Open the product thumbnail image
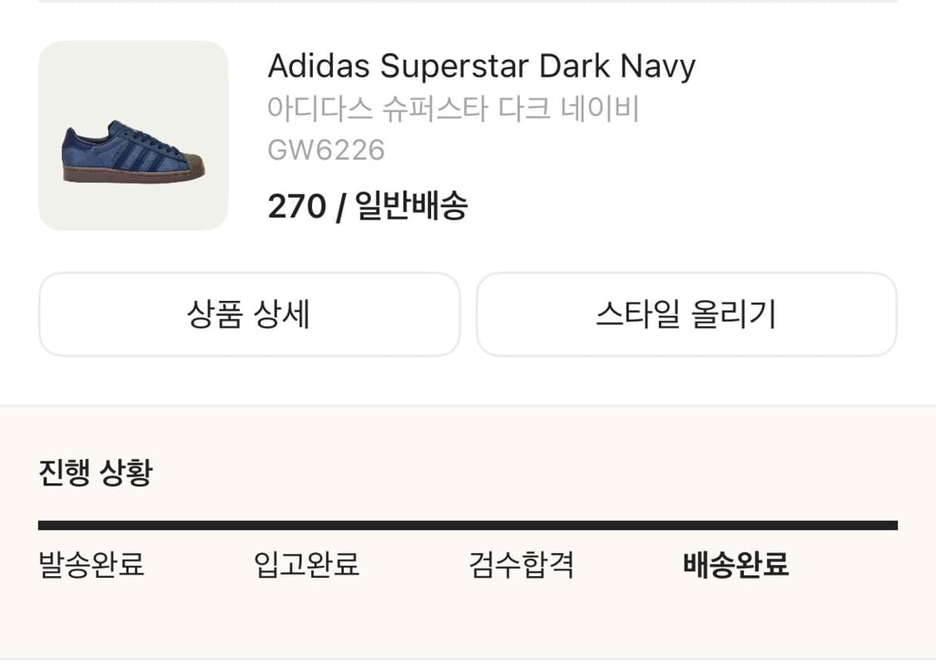Image resolution: width=936 pixels, height=666 pixels. [x=133, y=133]
